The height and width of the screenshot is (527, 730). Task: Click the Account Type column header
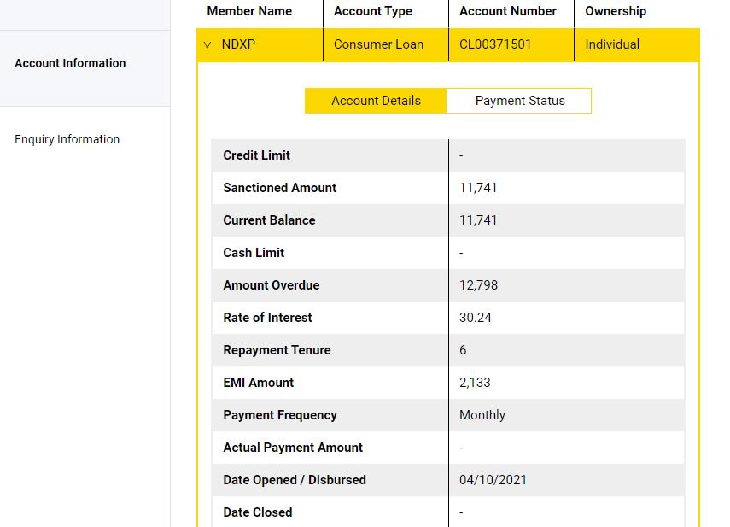coord(373,11)
